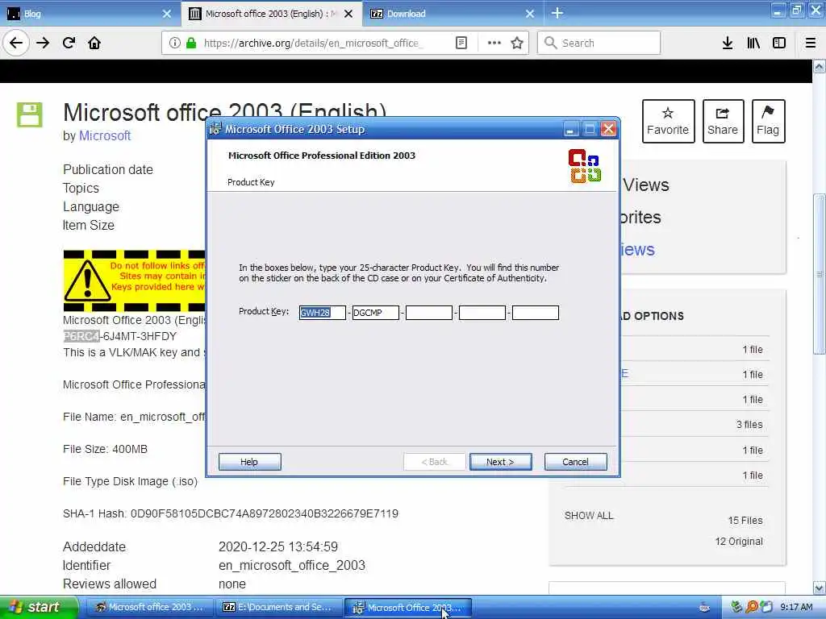The height and width of the screenshot is (619, 826).
Task: Switch to the Blog tab
Action: click(x=90, y=14)
